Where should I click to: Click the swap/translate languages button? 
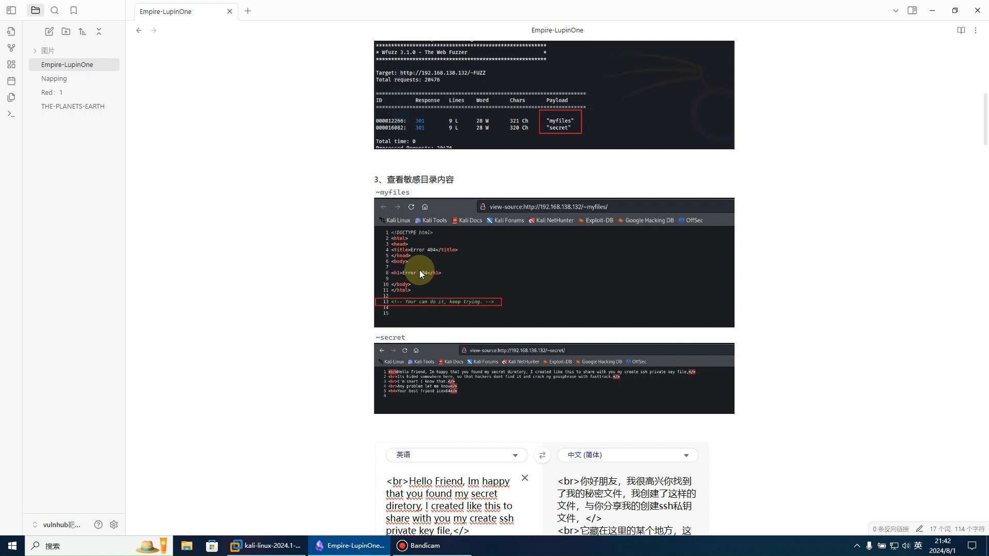tap(542, 455)
